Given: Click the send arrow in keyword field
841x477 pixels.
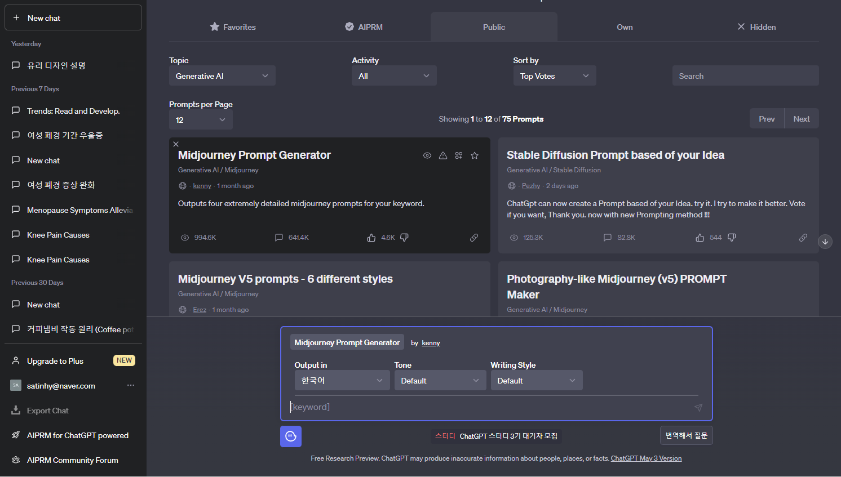Looking at the screenshot, I should [698, 407].
